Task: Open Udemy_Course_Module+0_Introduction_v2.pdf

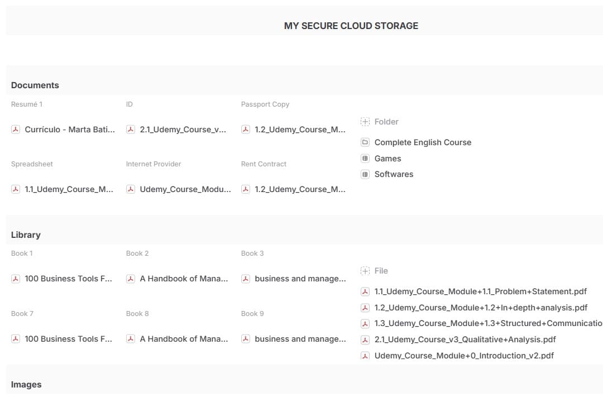Action: (x=464, y=356)
